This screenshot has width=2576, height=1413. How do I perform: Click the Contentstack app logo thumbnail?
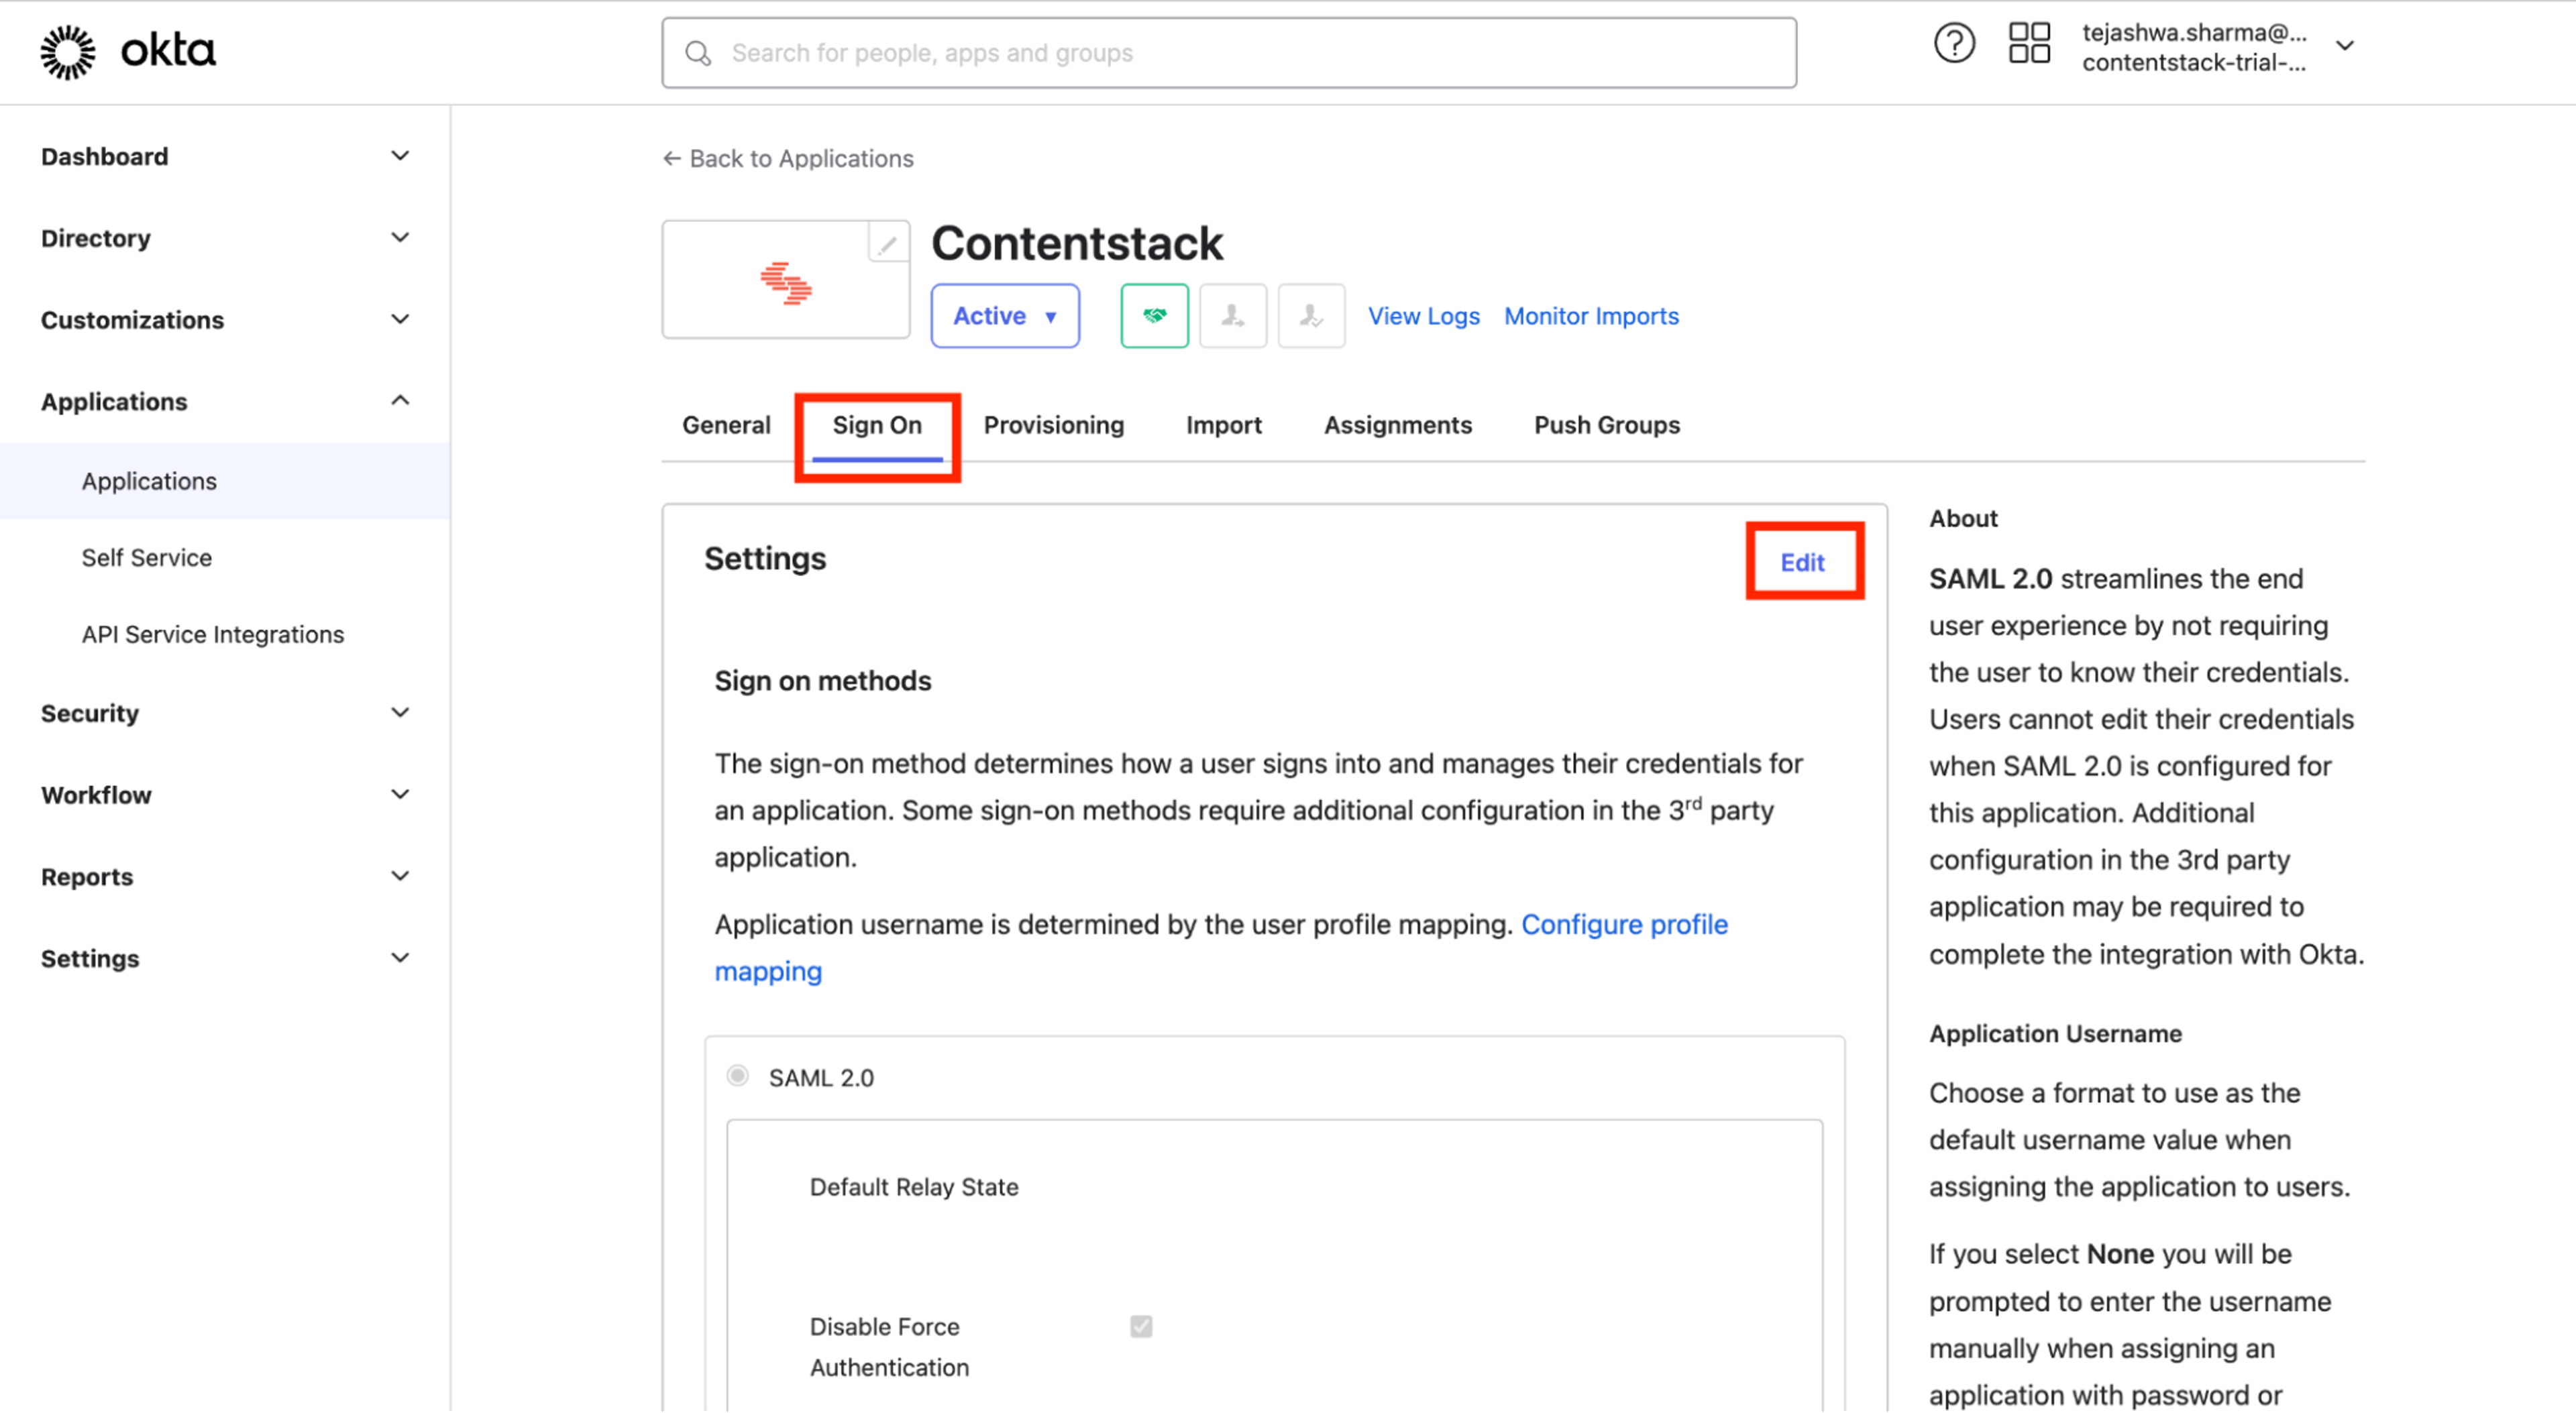point(786,280)
